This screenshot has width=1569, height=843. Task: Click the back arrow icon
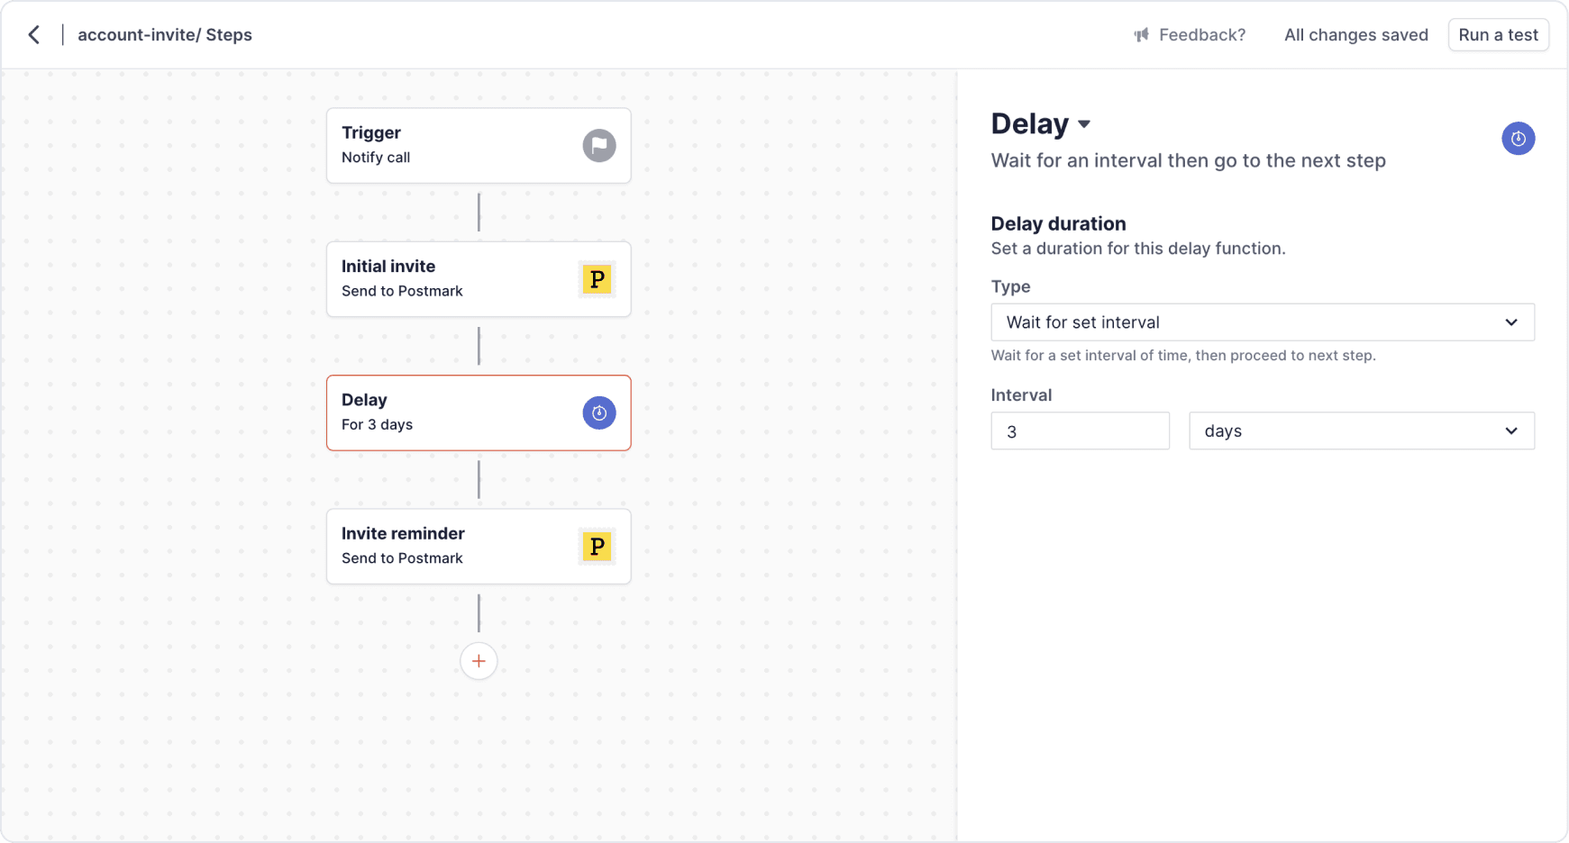tap(34, 35)
